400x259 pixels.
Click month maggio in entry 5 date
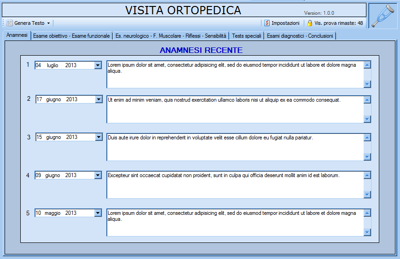[52, 213]
